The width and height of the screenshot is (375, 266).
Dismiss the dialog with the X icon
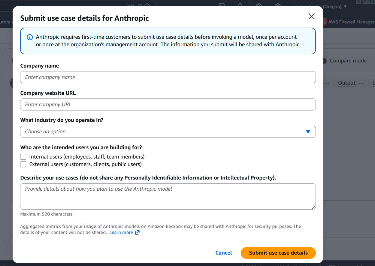pyautogui.click(x=311, y=17)
